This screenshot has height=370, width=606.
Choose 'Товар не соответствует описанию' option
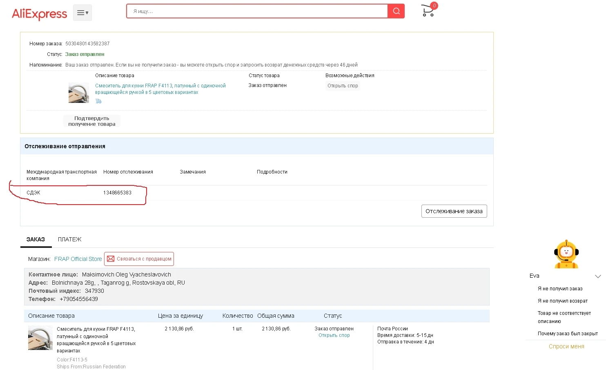coord(564,317)
